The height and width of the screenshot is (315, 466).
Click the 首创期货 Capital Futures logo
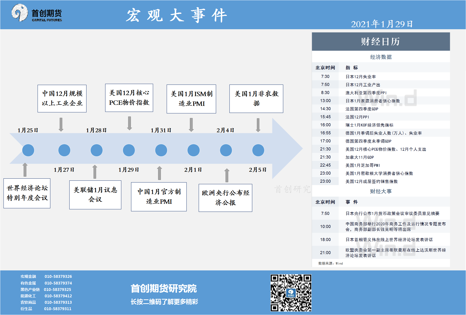36,13
